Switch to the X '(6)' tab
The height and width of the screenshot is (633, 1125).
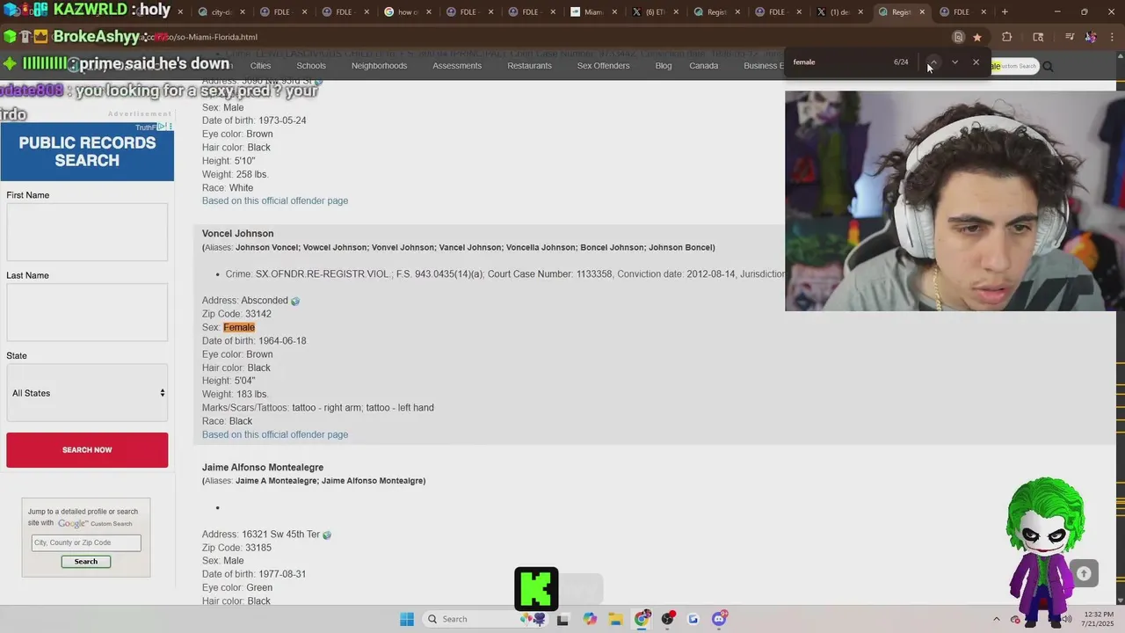coord(655,12)
